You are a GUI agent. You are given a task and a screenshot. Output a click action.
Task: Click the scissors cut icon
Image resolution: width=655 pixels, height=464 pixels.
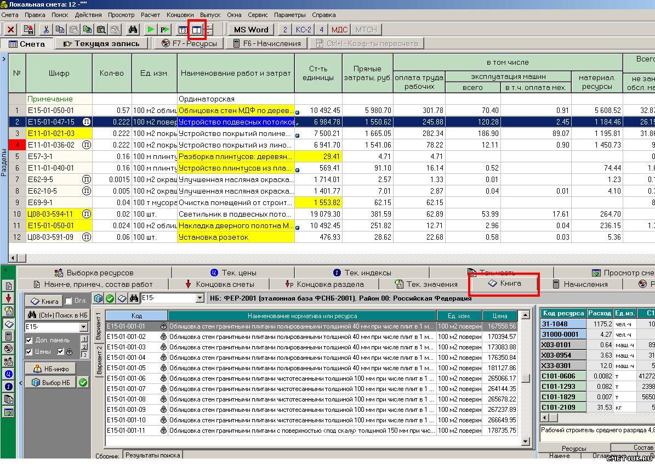tap(47, 30)
